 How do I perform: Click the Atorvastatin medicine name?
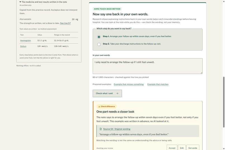pos(25,19)
